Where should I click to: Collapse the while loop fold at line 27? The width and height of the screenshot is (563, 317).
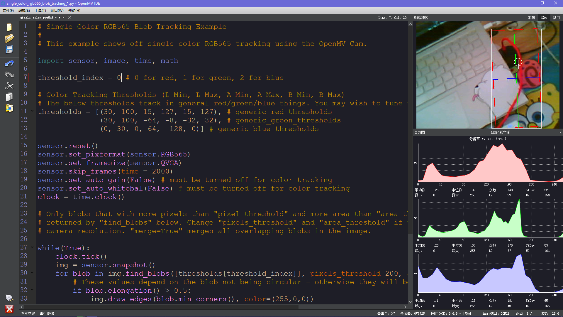click(x=32, y=248)
